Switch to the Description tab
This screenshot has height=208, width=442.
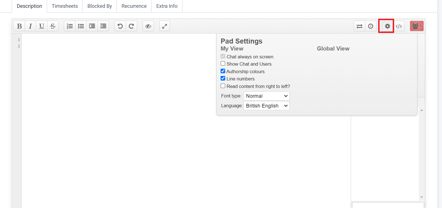(x=29, y=6)
